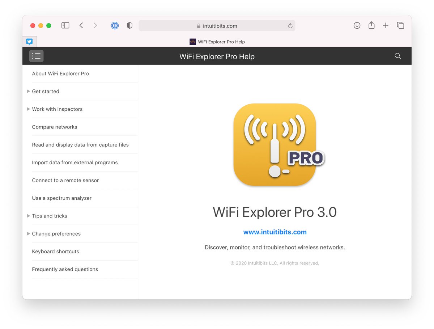Toggle the table of contents button

pyautogui.click(x=36, y=56)
